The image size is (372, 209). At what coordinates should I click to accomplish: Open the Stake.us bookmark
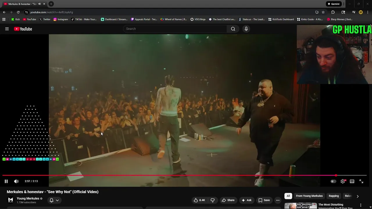(x=252, y=19)
